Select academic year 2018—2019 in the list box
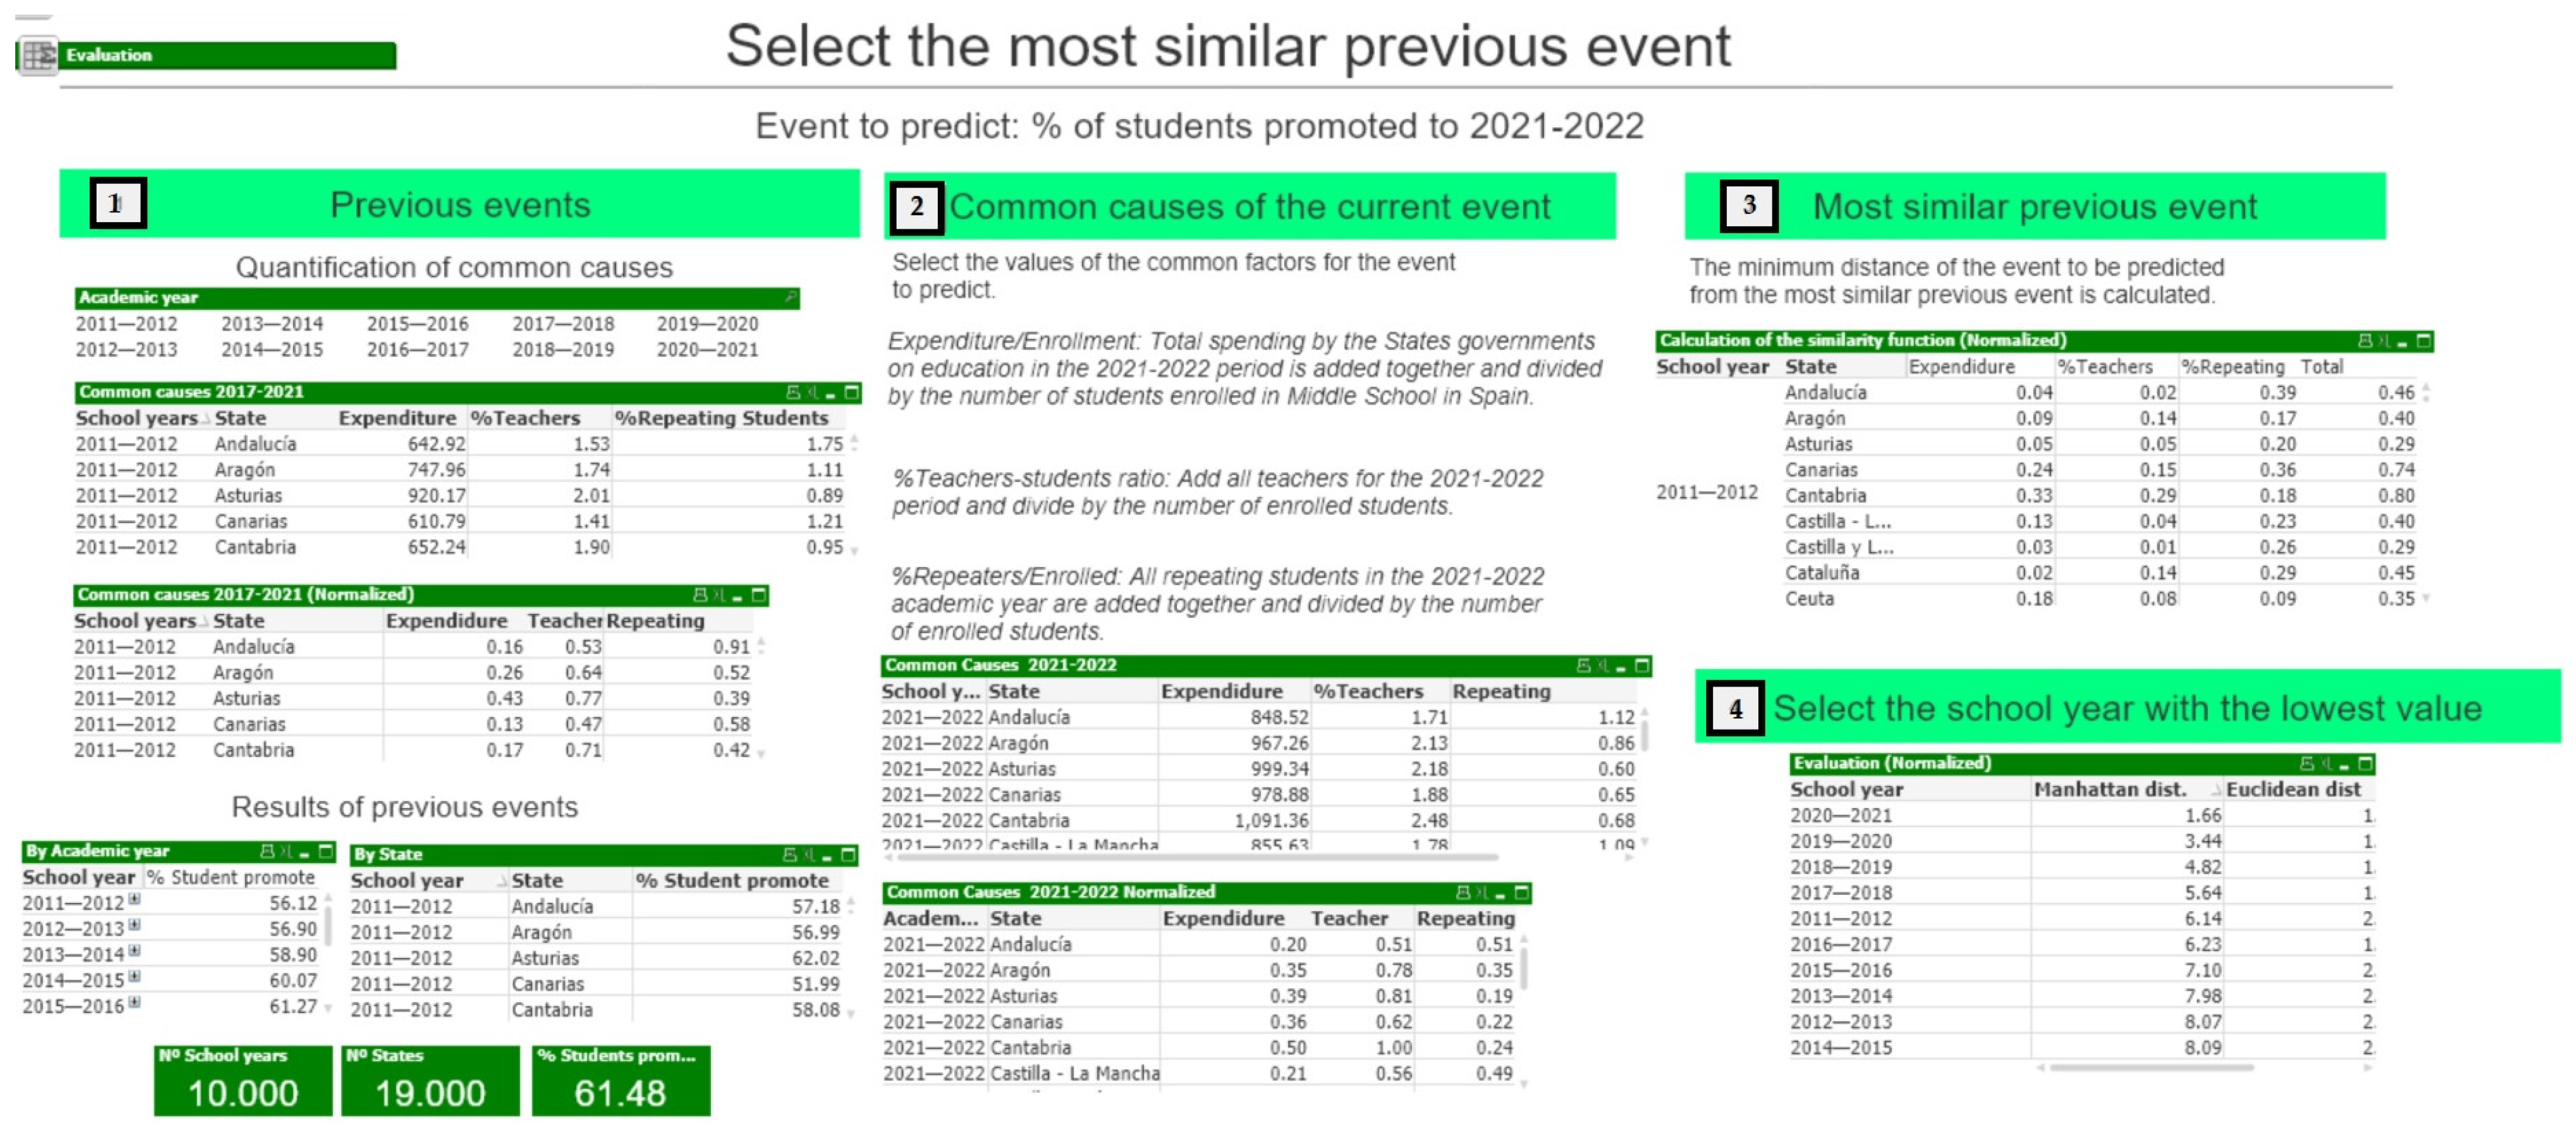 pyautogui.click(x=563, y=350)
